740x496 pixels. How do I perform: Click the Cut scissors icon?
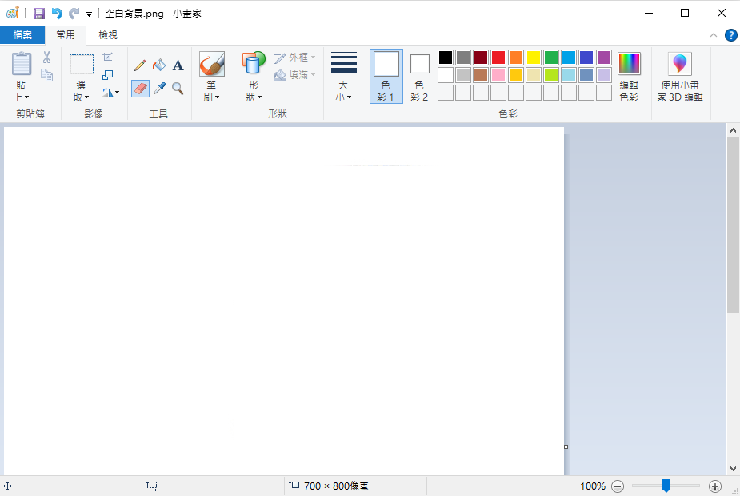coord(46,58)
